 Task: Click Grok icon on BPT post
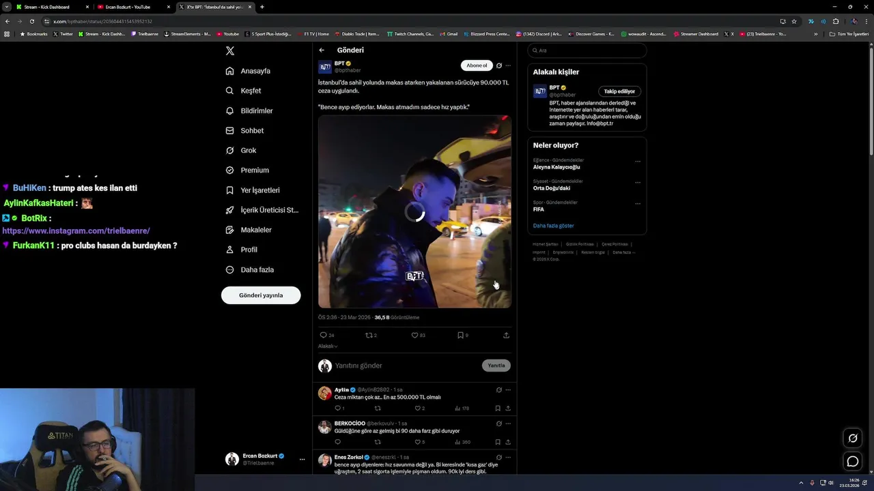pos(499,65)
